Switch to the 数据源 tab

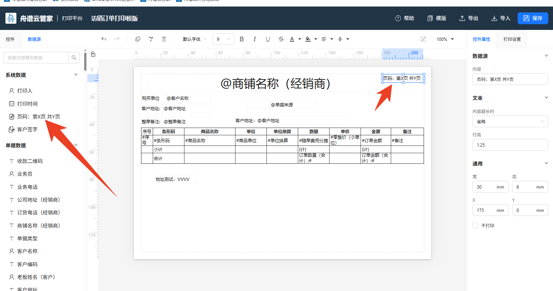coord(34,39)
